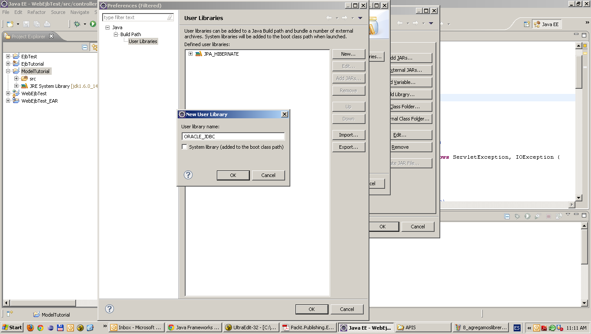Screen dimensions: 591x334
Task: Click the Save icon in the toolbar
Action: tap(26, 24)
